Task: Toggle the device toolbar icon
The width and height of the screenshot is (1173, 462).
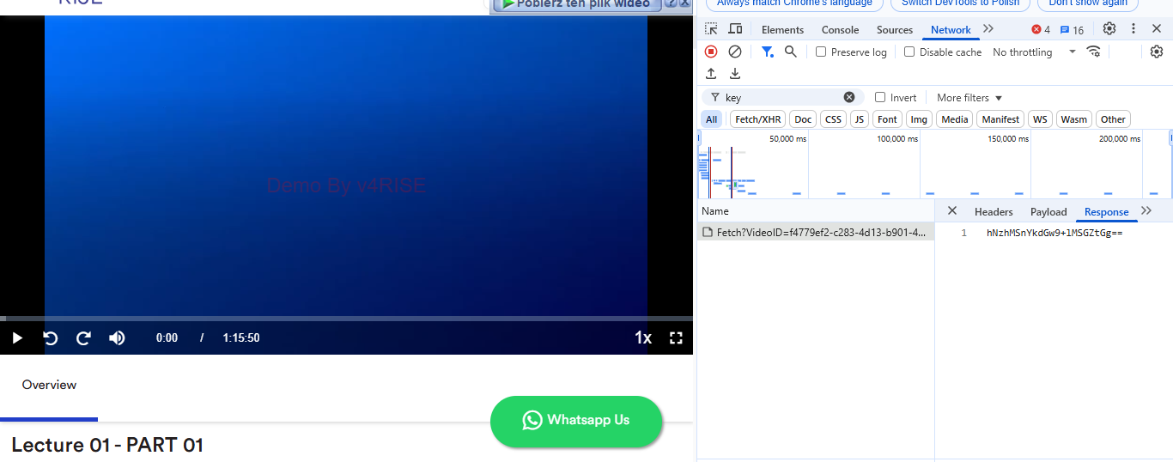Action: click(735, 29)
